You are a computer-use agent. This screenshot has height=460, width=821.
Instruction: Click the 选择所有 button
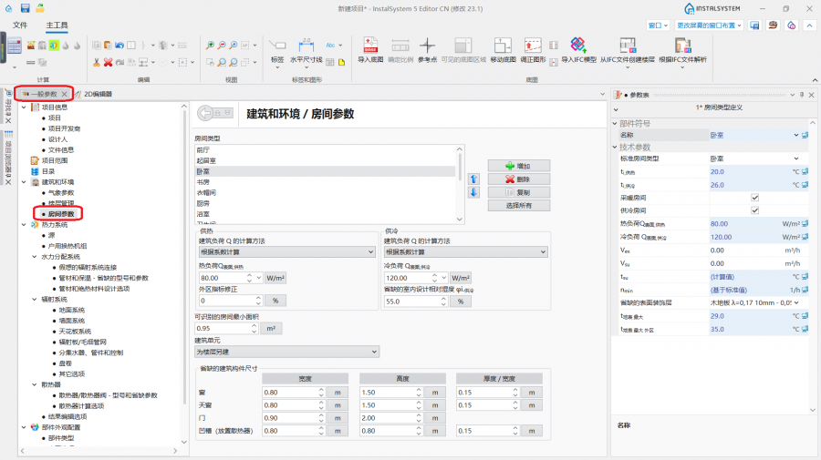[x=519, y=205]
